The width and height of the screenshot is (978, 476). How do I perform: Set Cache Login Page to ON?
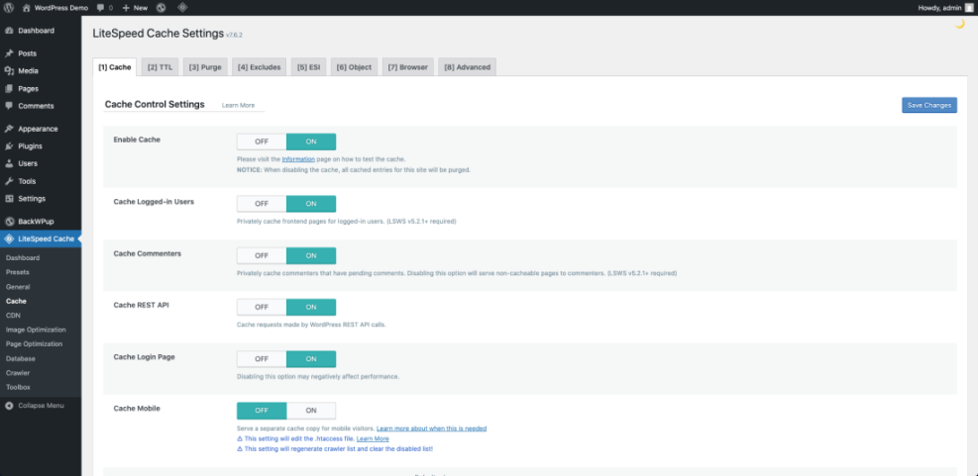(311, 359)
